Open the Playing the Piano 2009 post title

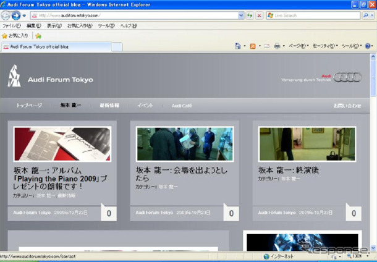(60, 179)
